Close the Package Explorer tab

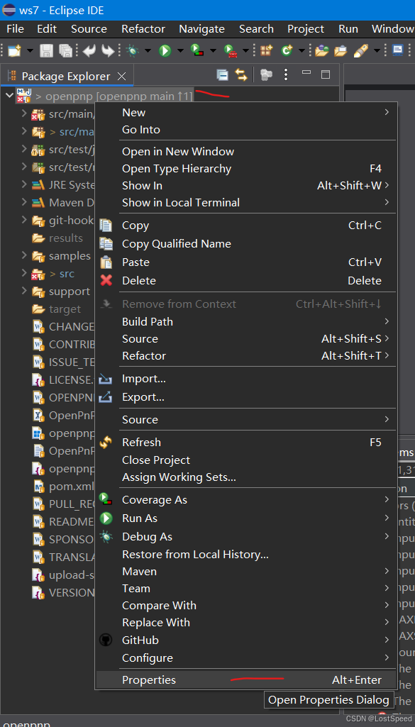pyautogui.click(x=121, y=76)
